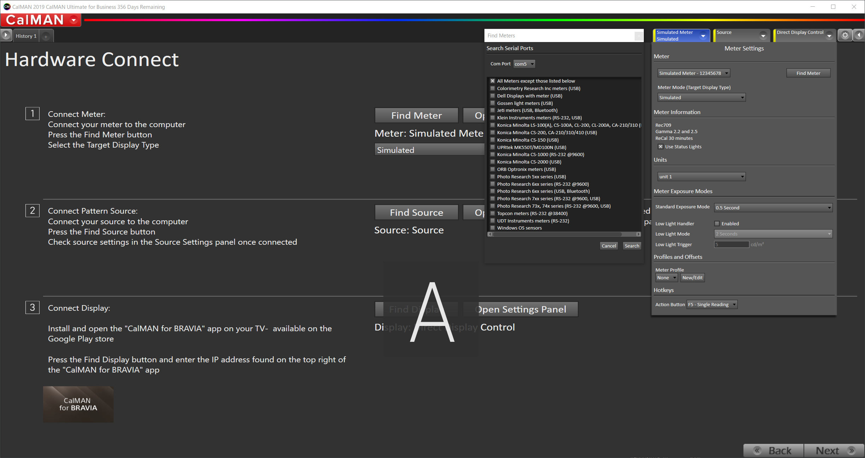Click Cancel in Find Meters dialog
Screen dimensions: 865x458
coord(609,246)
